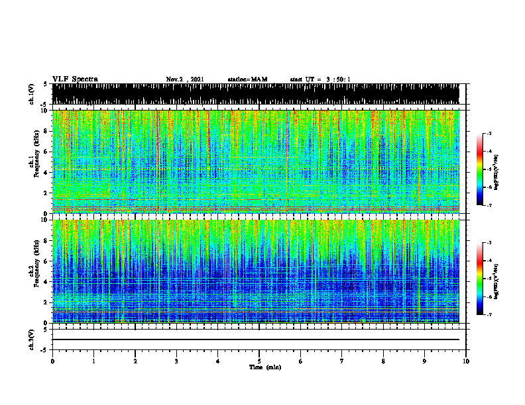Click the "7" minute tick label on time axis
The image size is (525, 405).
point(342,361)
